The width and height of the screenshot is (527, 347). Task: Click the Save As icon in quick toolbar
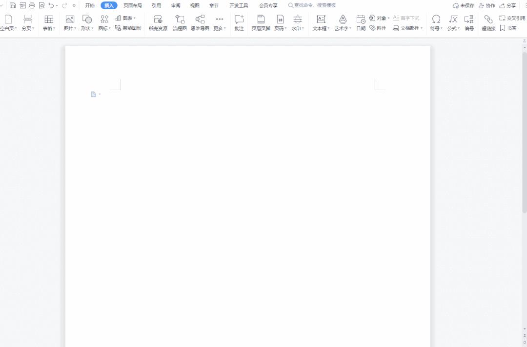[x=22, y=5]
